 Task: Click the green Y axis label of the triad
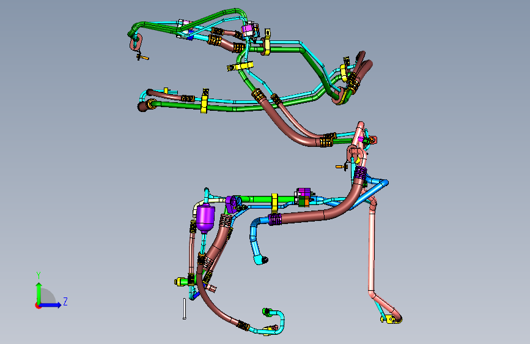coord(39,275)
